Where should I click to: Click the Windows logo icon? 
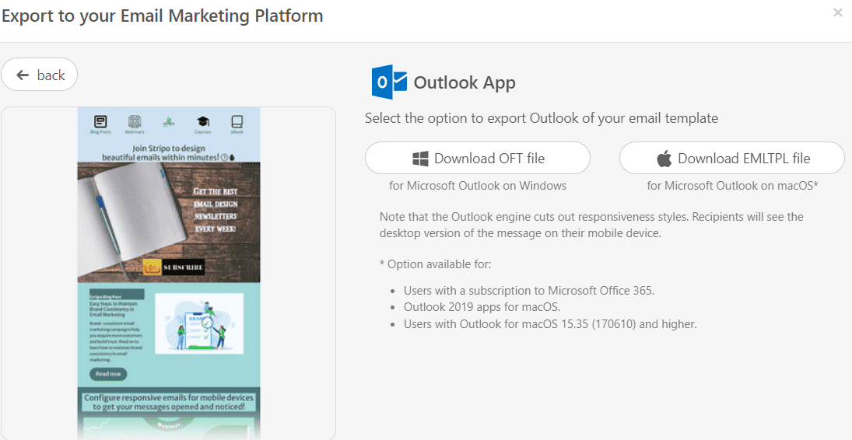(x=421, y=159)
